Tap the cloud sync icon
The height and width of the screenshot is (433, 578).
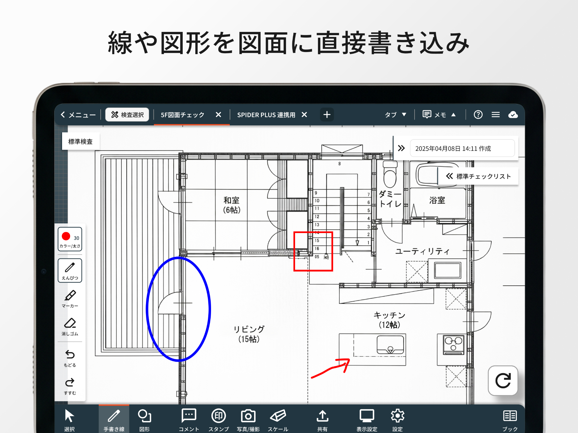point(513,115)
